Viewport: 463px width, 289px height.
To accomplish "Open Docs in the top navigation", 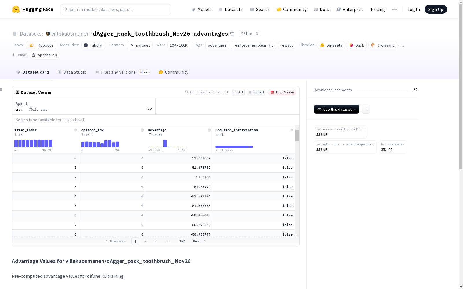I will tap(321, 9).
